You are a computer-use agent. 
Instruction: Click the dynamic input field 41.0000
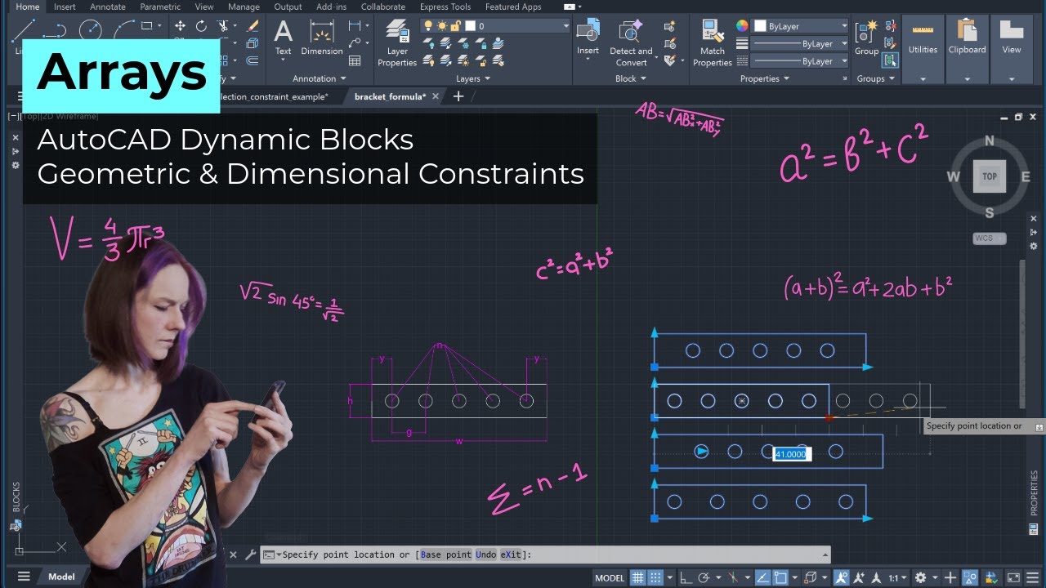pyautogui.click(x=792, y=454)
